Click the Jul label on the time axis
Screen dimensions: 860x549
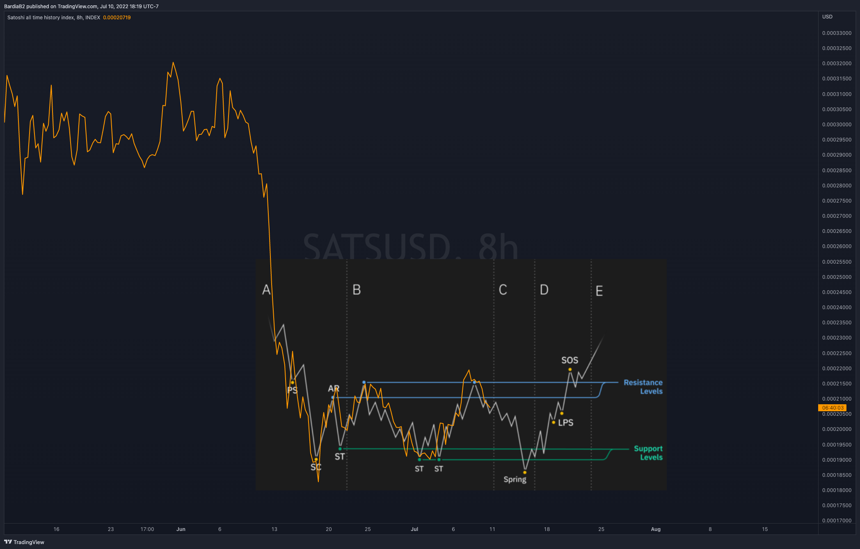pyautogui.click(x=414, y=529)
